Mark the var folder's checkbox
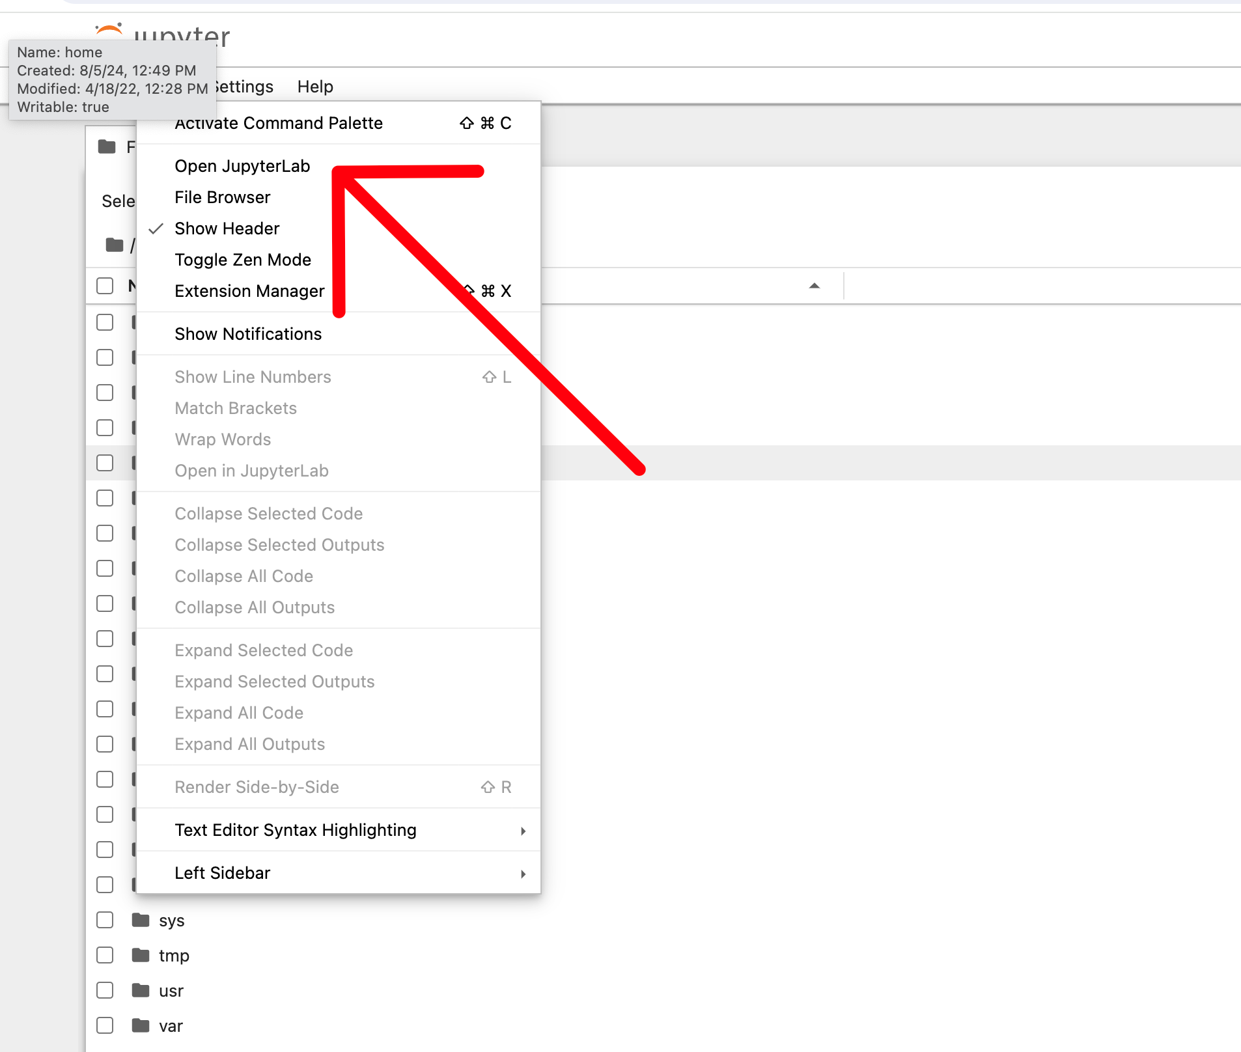 [x=105, y=1025]
